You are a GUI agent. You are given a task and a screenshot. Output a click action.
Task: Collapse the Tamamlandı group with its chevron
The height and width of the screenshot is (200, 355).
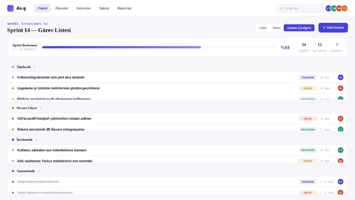click(342, 171)
